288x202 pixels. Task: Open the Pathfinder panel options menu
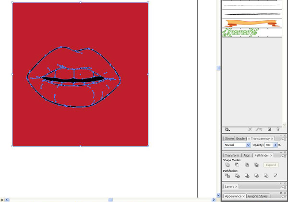[284, 156]
